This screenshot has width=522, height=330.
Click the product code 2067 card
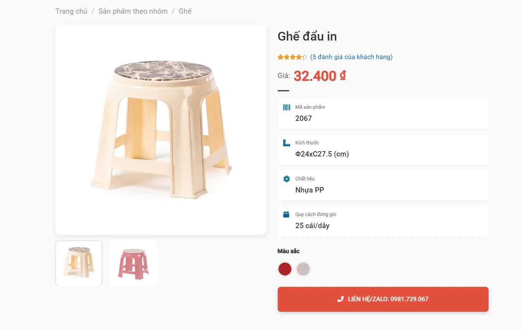(x=383, y=114)
